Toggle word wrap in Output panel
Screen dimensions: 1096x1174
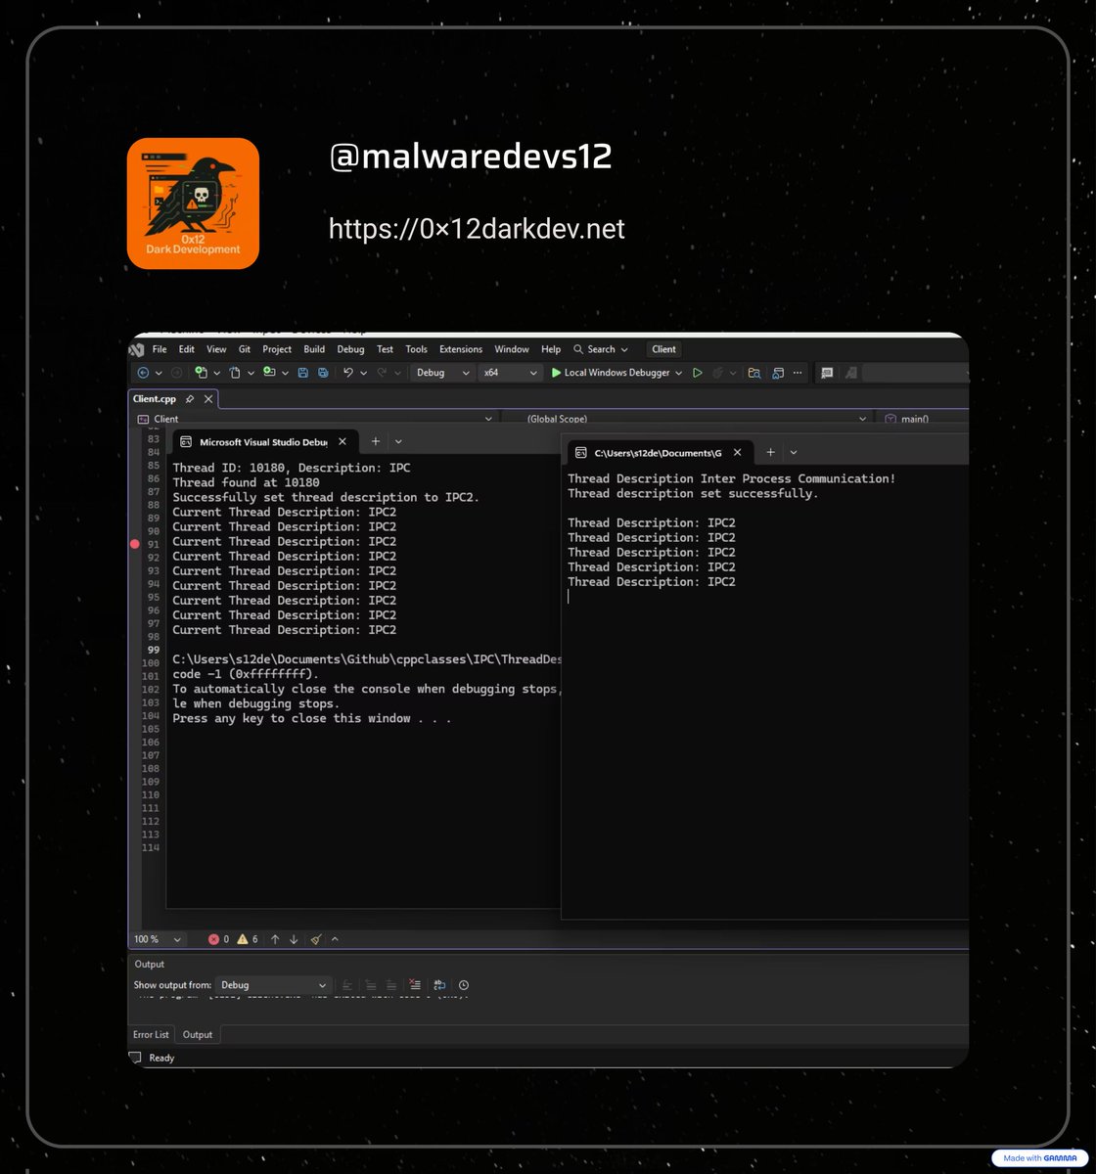tap(439, 985)
